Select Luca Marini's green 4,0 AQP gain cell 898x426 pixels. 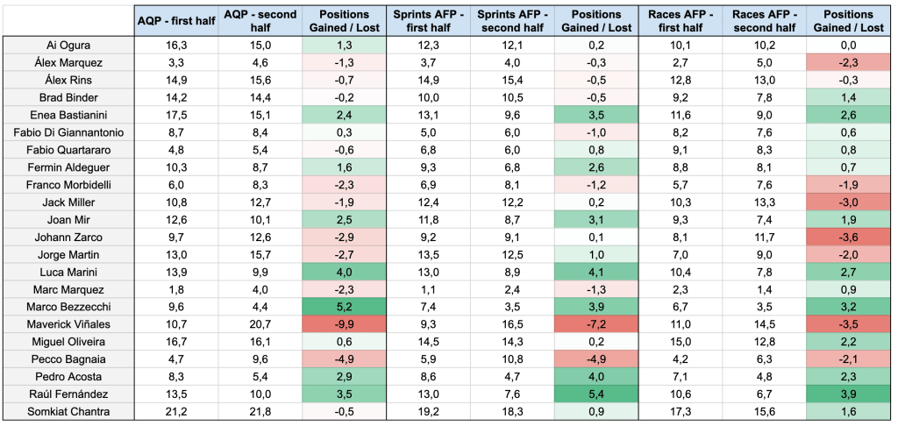(345, 271)
